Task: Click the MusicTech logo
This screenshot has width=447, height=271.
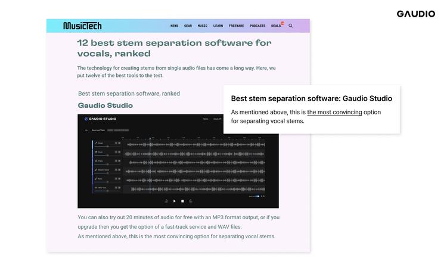Action: coord(82,26)
